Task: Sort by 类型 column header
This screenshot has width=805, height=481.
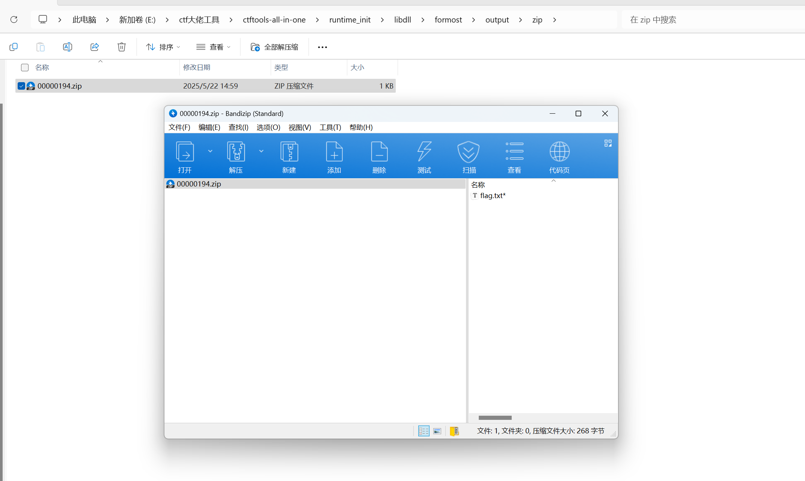Action: pos(309,68)
